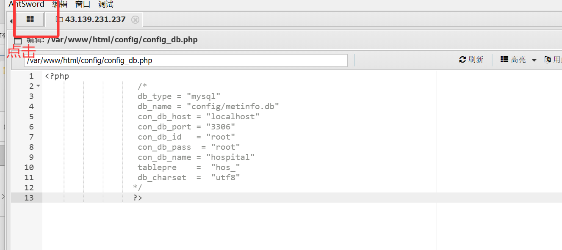562x250 pixels.
Task: Click the closing ?> tag
Action: coord(138,198)
